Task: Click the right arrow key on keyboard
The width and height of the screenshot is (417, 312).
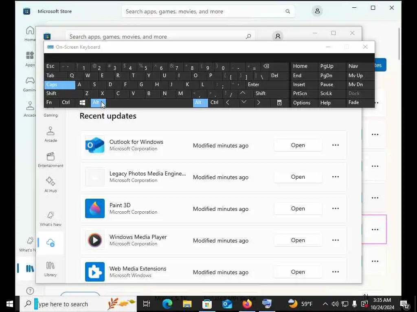Action: coord(259,102)
